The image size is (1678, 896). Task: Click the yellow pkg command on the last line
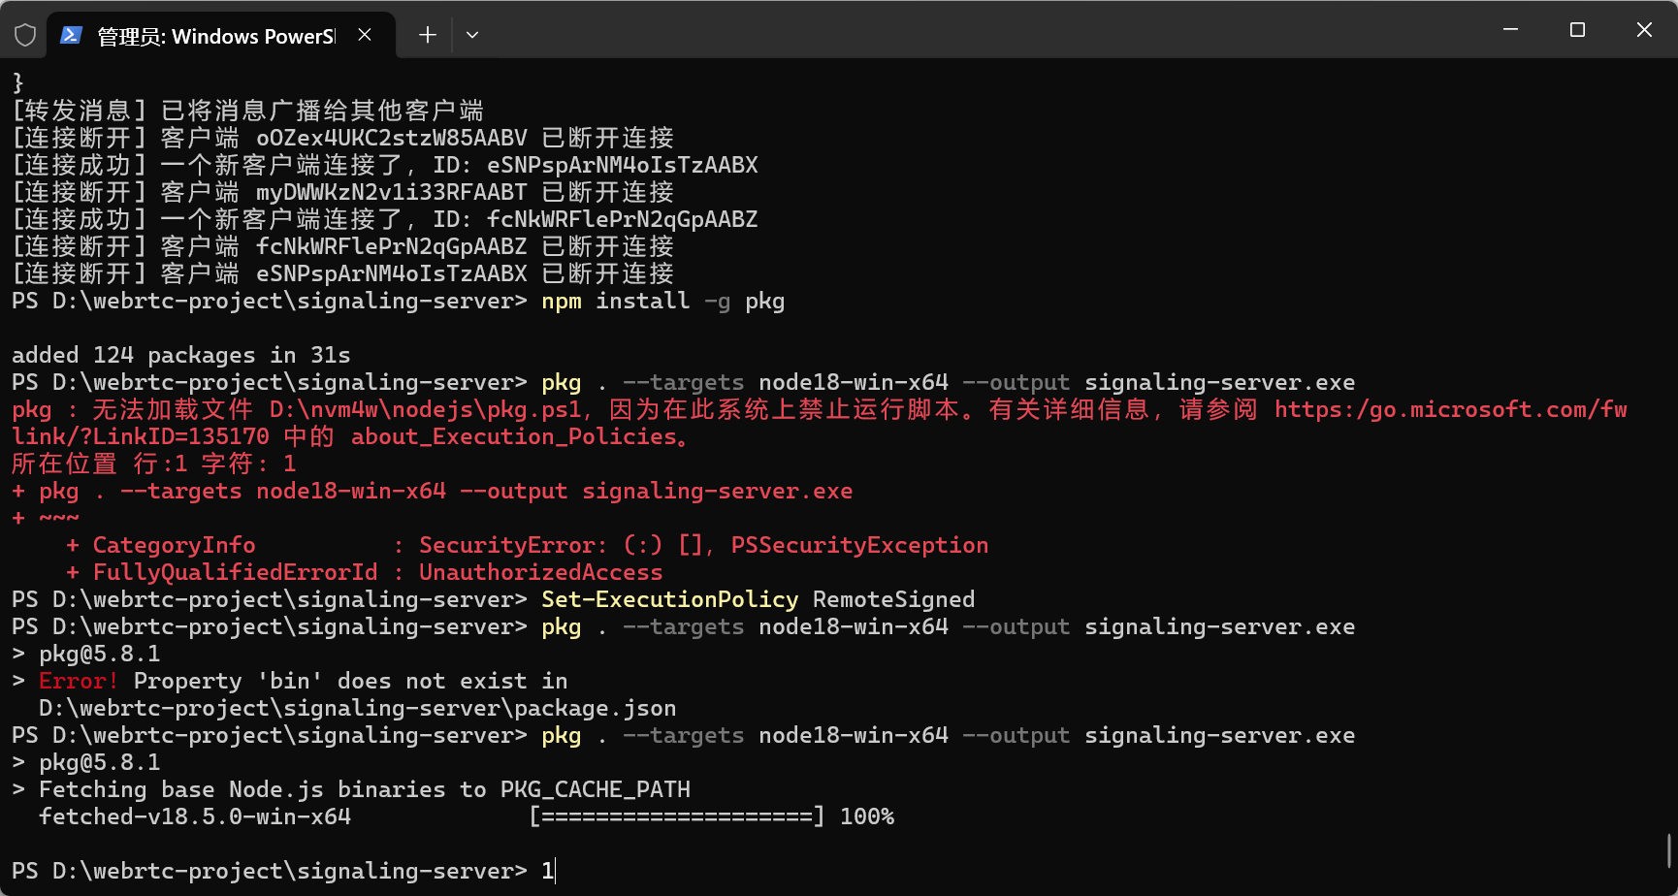coord(561,735)
